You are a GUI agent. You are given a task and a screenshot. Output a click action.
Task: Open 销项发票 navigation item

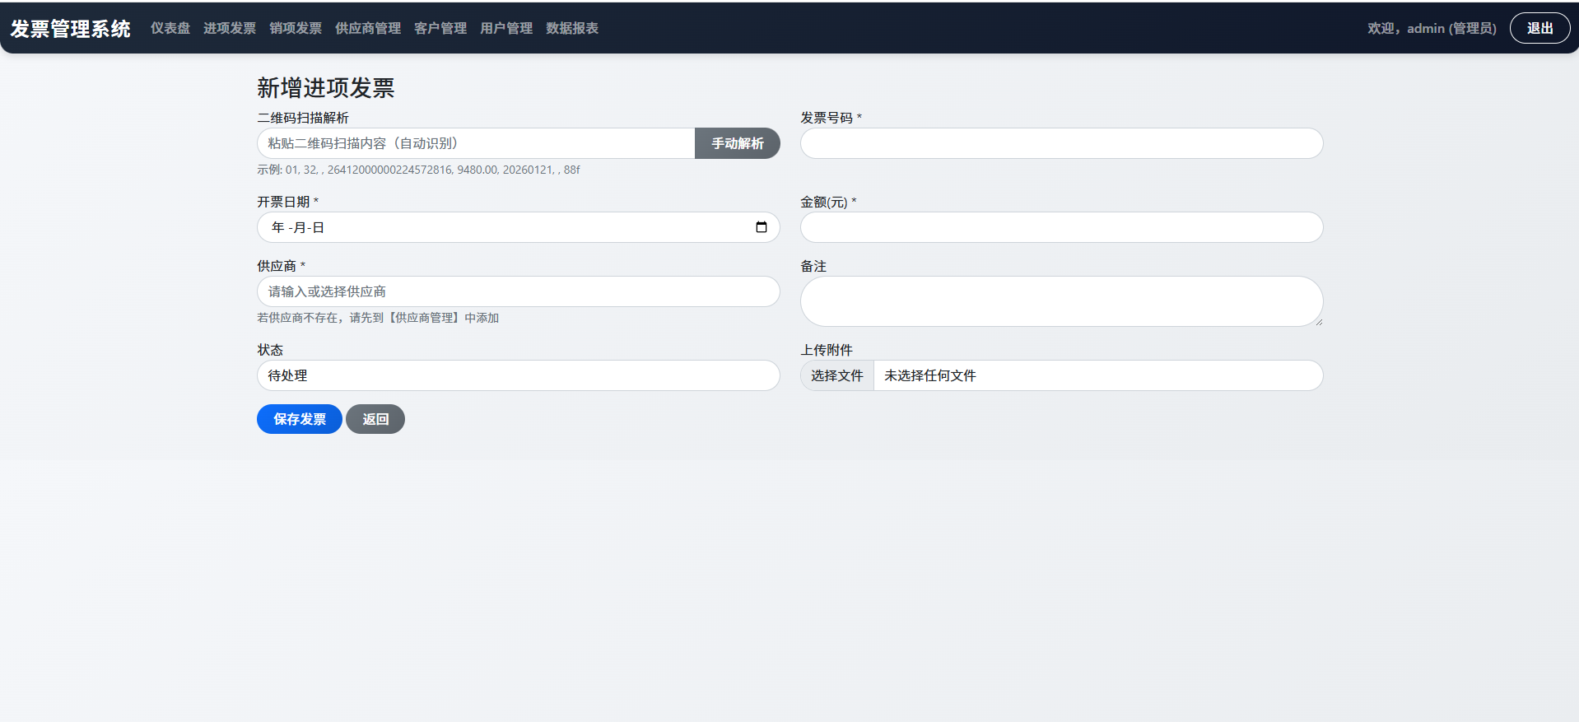pyautogui.click(x=296, y=28)
